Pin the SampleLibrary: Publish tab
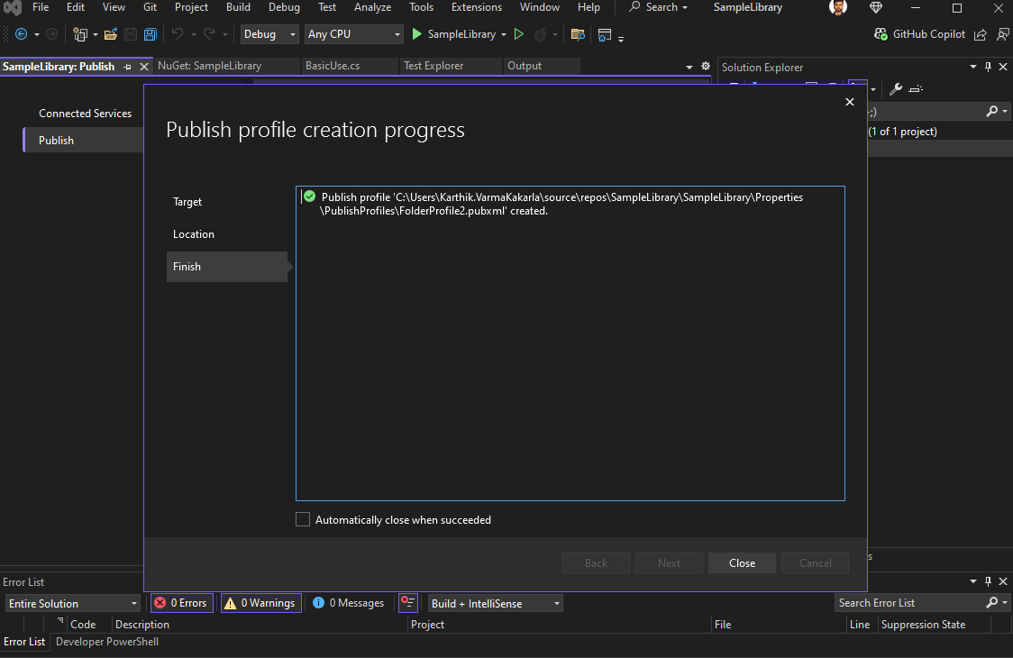This screenshot has width=1013, height=658. 127,67
